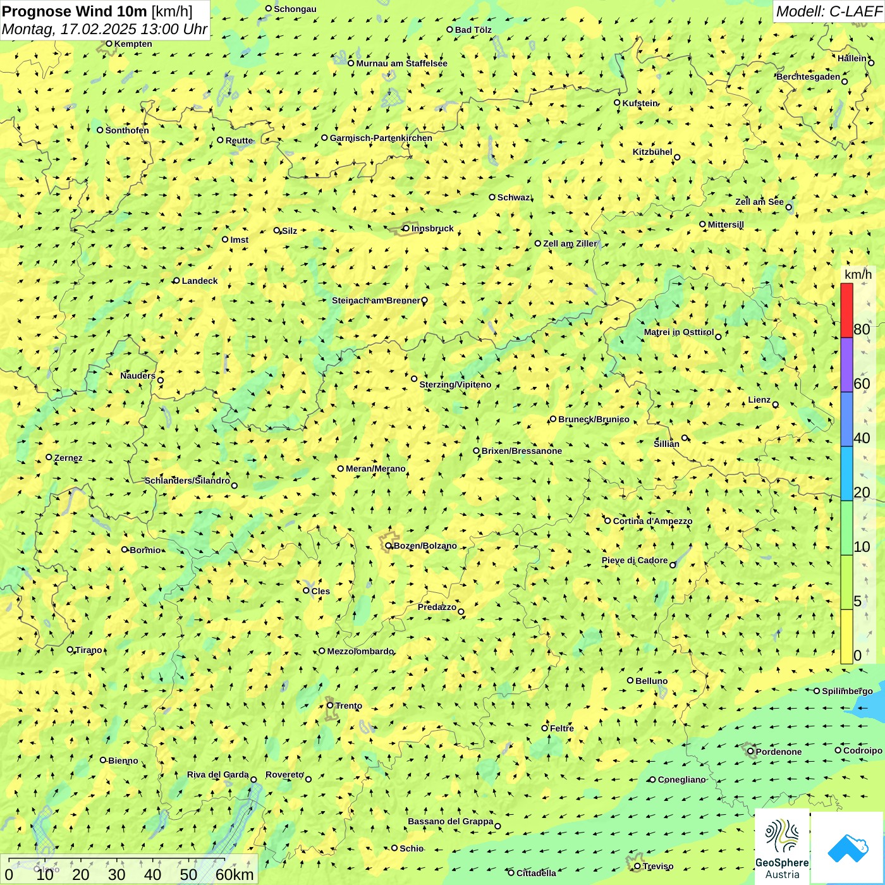Click the 'Schwaz' label
The width and height of the screenshot is (885, 885).
(513, 197)
